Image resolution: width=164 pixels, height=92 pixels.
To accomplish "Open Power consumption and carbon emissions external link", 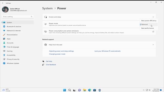I will point(153,32).
